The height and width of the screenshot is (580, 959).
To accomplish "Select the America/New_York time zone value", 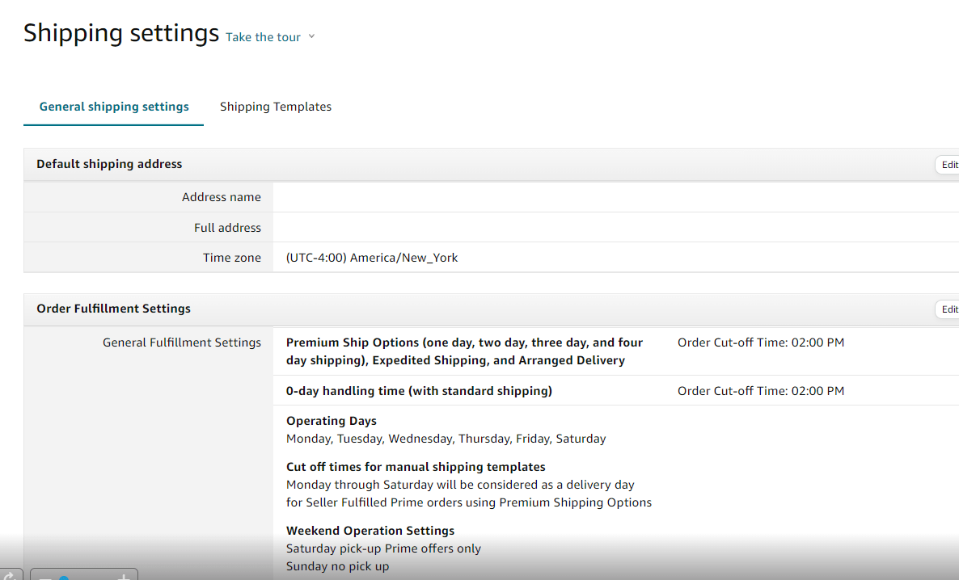I will click(x=372, y=257).
